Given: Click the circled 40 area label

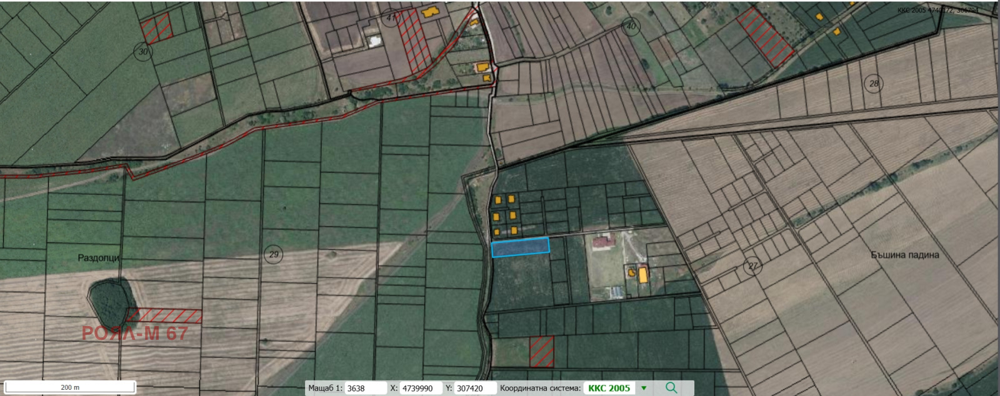Looking at the screenshot, I should (631, 26).
